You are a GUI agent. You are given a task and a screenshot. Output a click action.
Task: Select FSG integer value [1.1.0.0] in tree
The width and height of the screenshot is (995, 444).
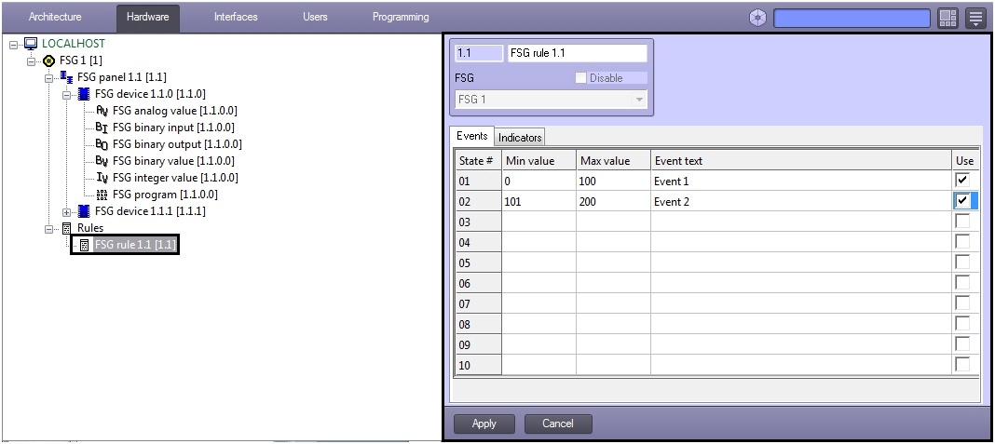(176, 178)
